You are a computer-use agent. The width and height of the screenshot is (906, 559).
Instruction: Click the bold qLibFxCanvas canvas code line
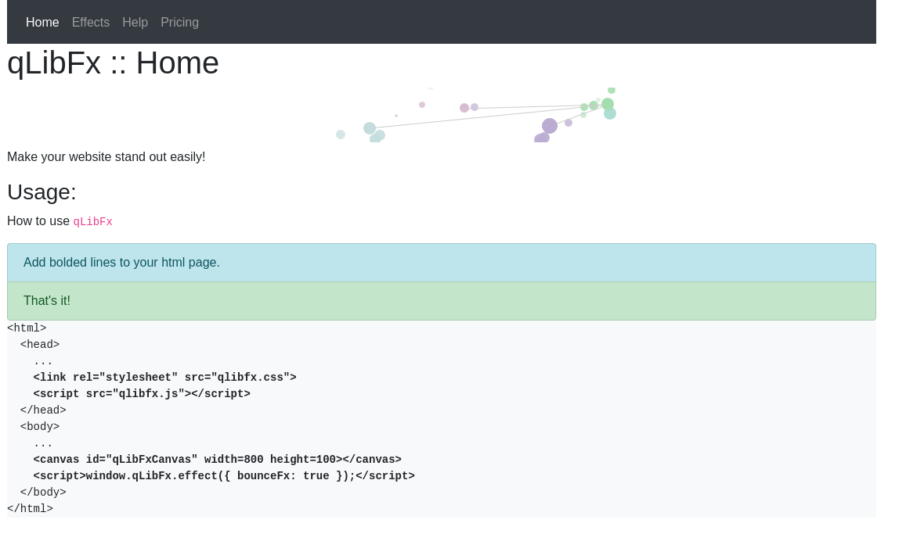click(x=217, y=460)
